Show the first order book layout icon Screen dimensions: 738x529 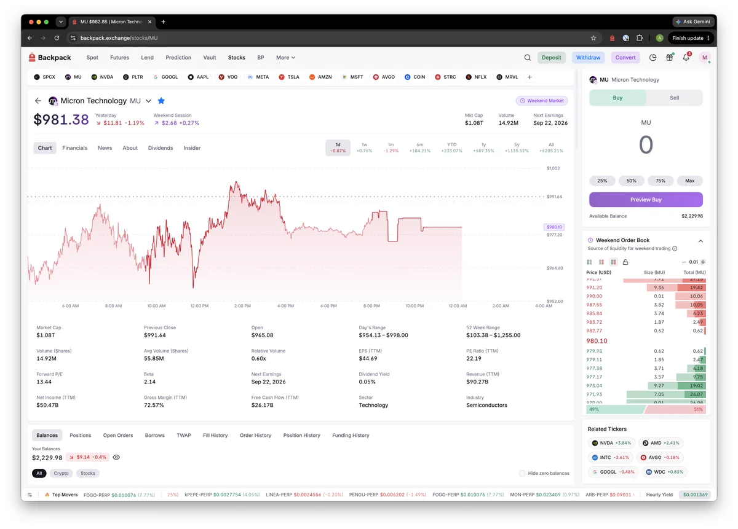(590, 262)
